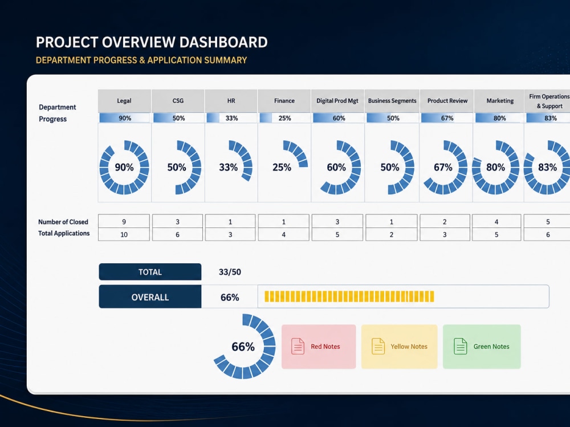The width and height of the screenshot is (570, 427).
Task: Select the CSG department header
Action: click(x=178, y=101)
